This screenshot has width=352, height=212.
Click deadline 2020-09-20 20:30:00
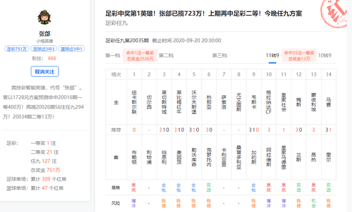coord(197,41)
